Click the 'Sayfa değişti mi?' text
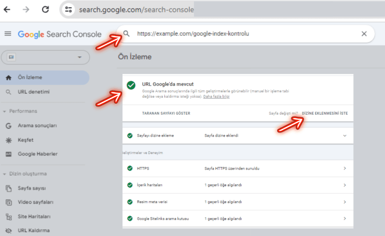 coord(283,113)
